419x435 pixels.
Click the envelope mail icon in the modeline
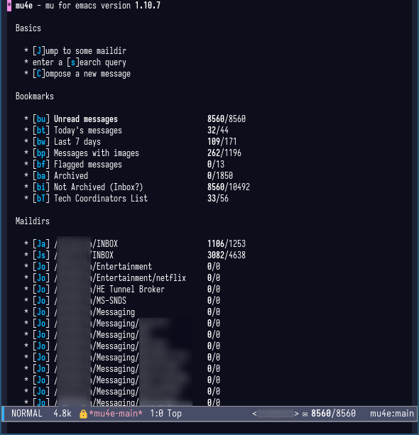pyautogui.click(x=305, y=414)
